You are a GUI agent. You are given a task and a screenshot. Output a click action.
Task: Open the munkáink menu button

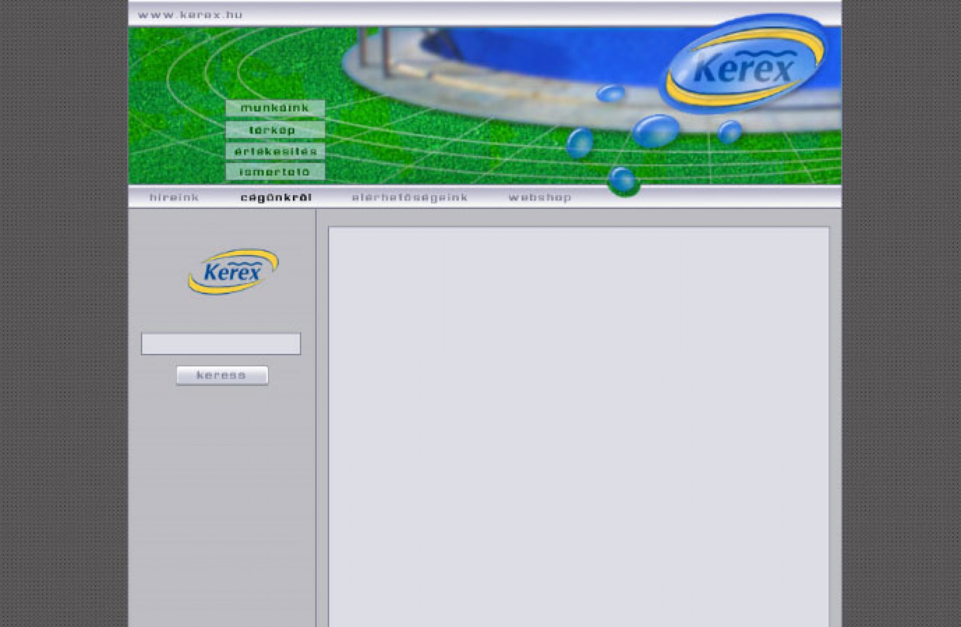(275, 108)
